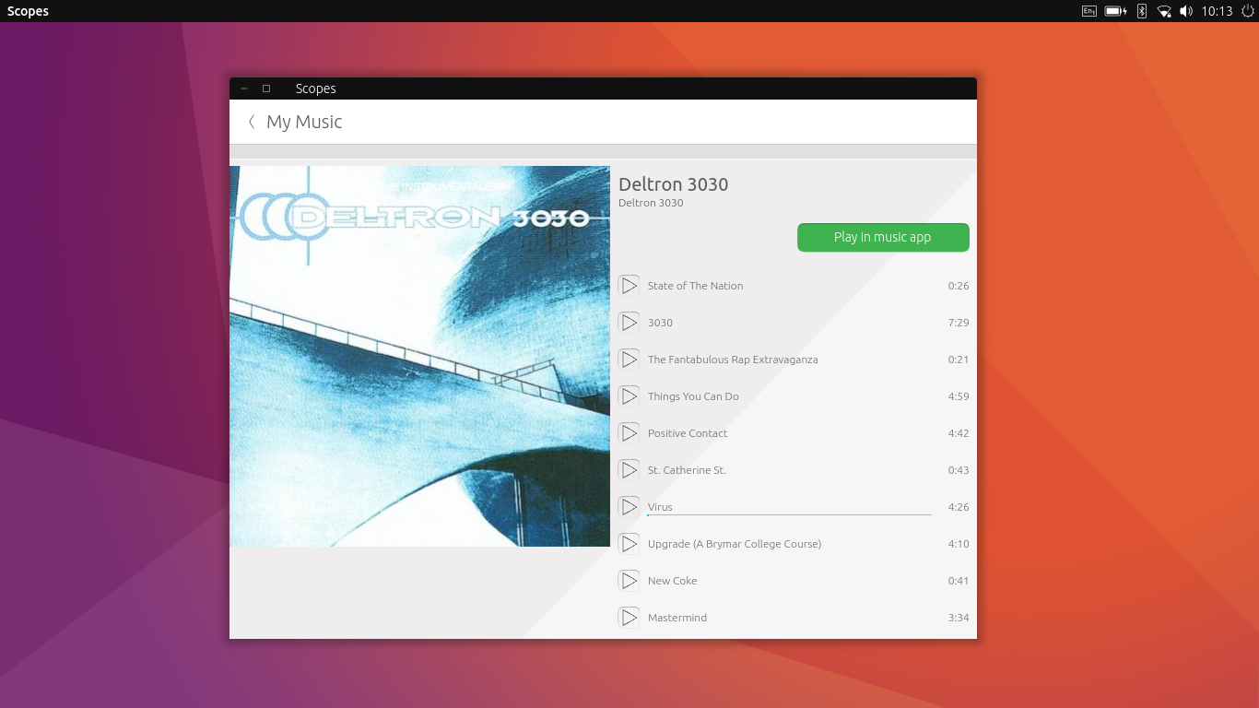Open the Bluetooth indicator

1142,11
